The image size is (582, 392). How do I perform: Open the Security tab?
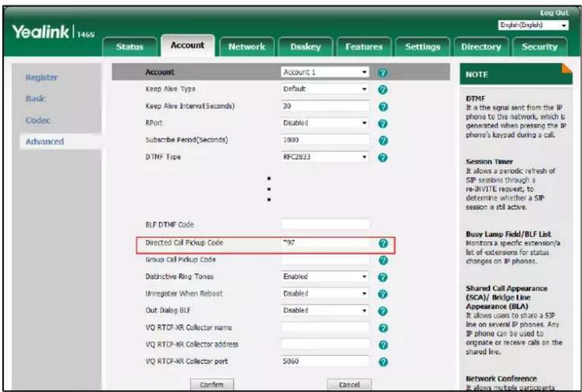pos(539,47)
